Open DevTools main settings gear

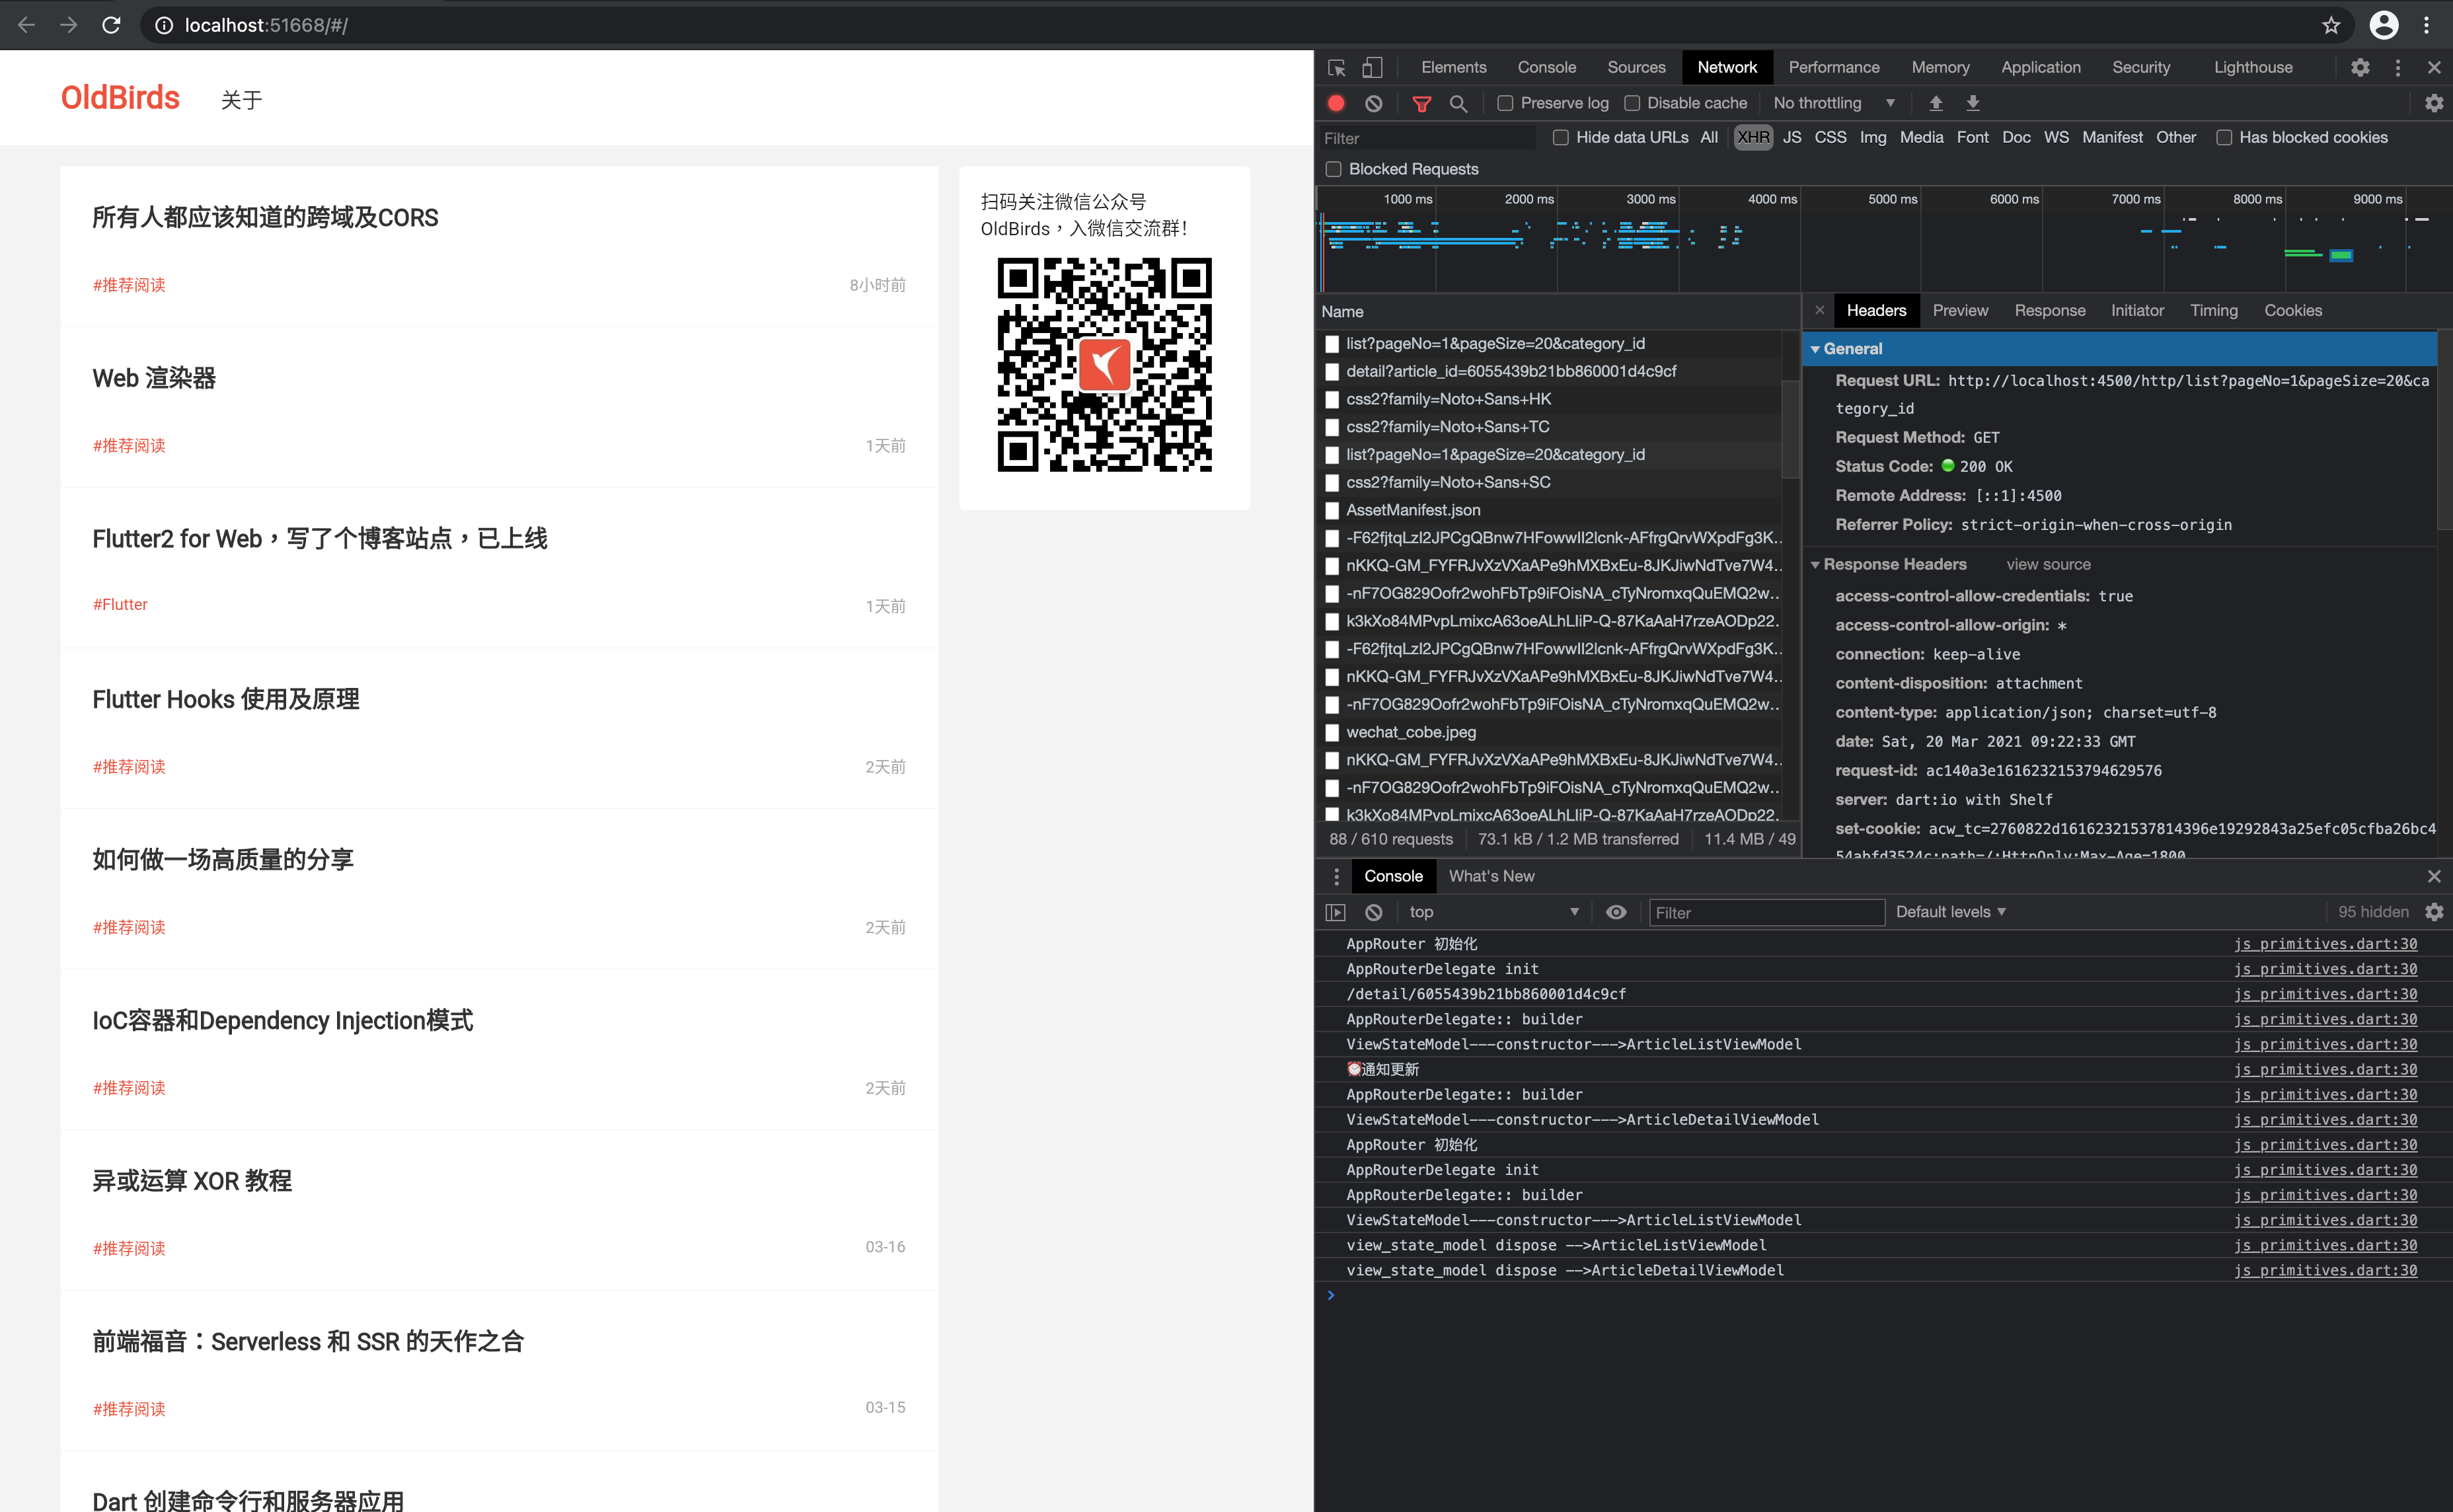click(2360, 67)
